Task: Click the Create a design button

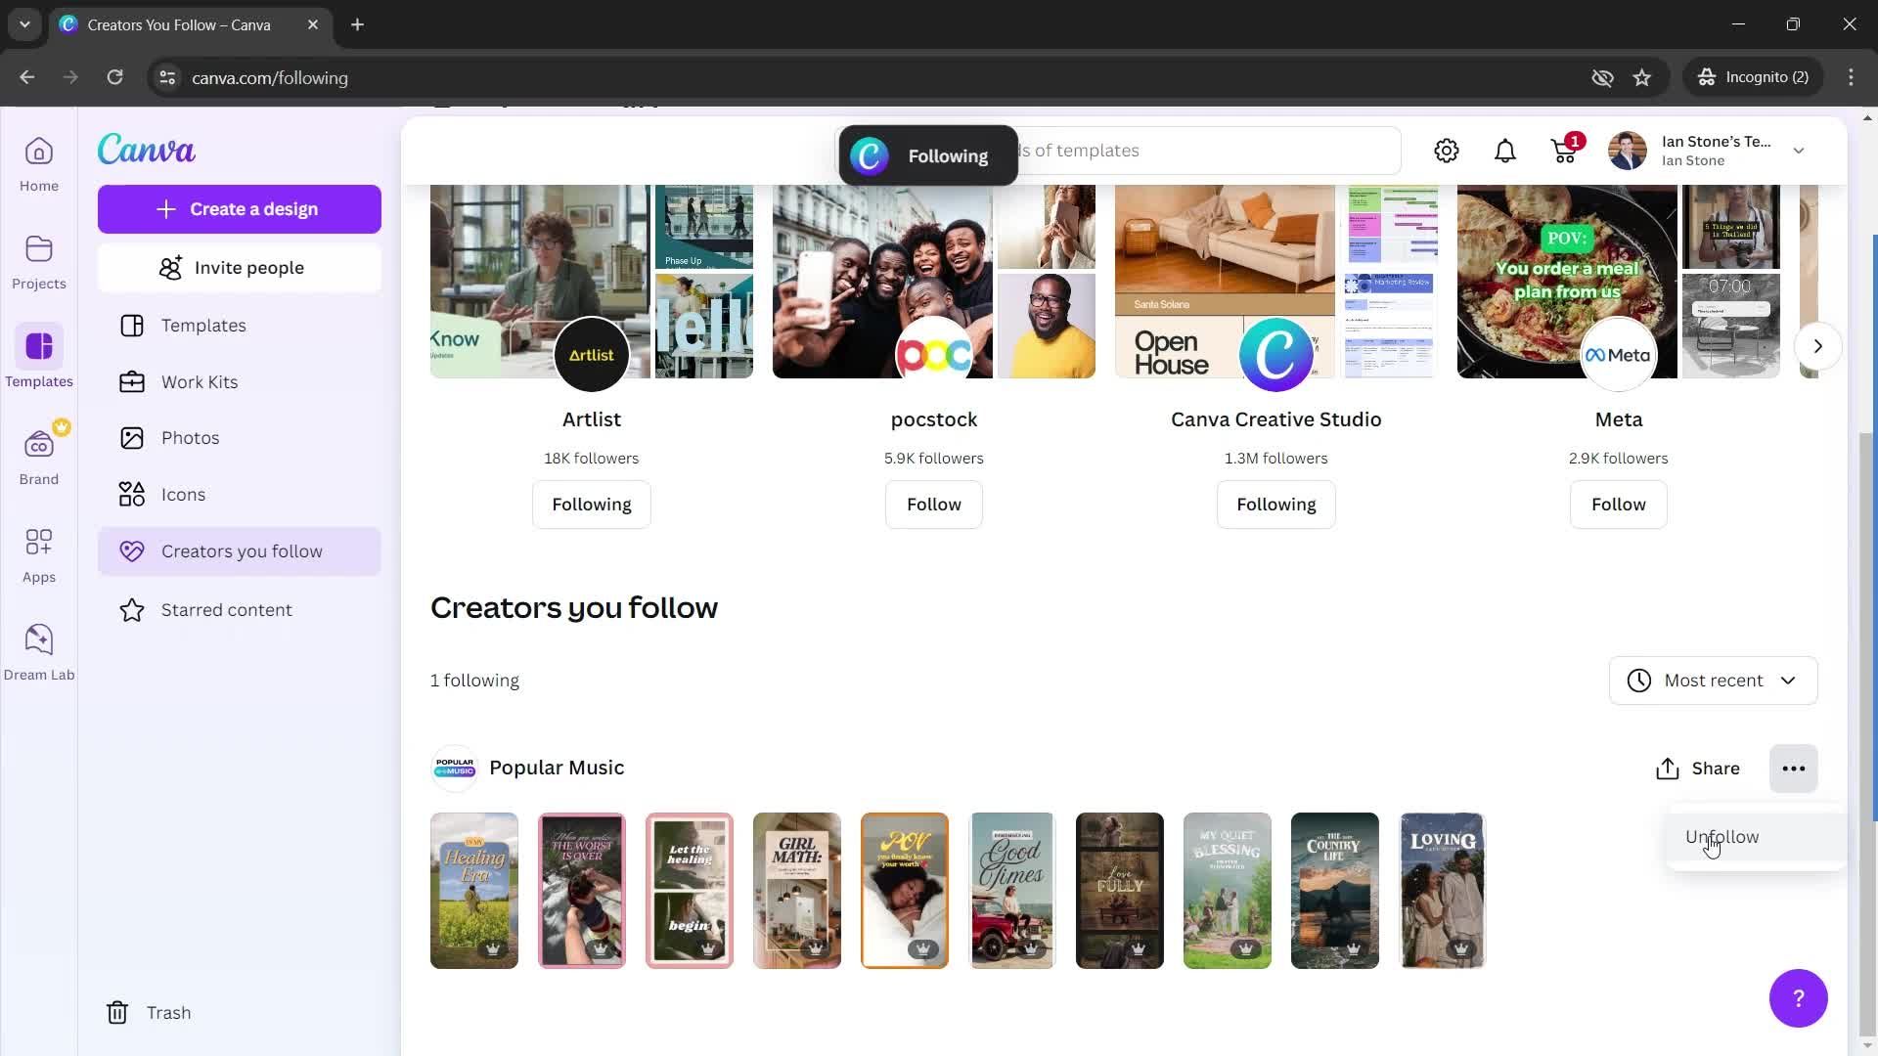Action: (239, 207)
